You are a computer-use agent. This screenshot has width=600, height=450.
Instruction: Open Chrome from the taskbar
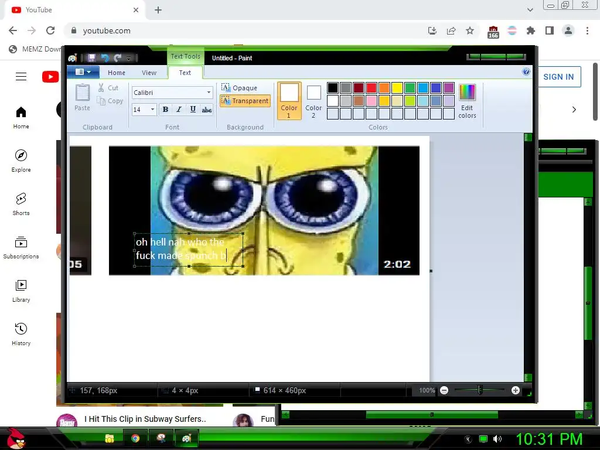[135, 438]
